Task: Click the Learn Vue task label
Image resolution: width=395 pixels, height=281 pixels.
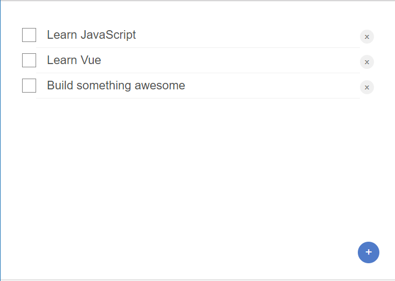Action: coord(74,60)
